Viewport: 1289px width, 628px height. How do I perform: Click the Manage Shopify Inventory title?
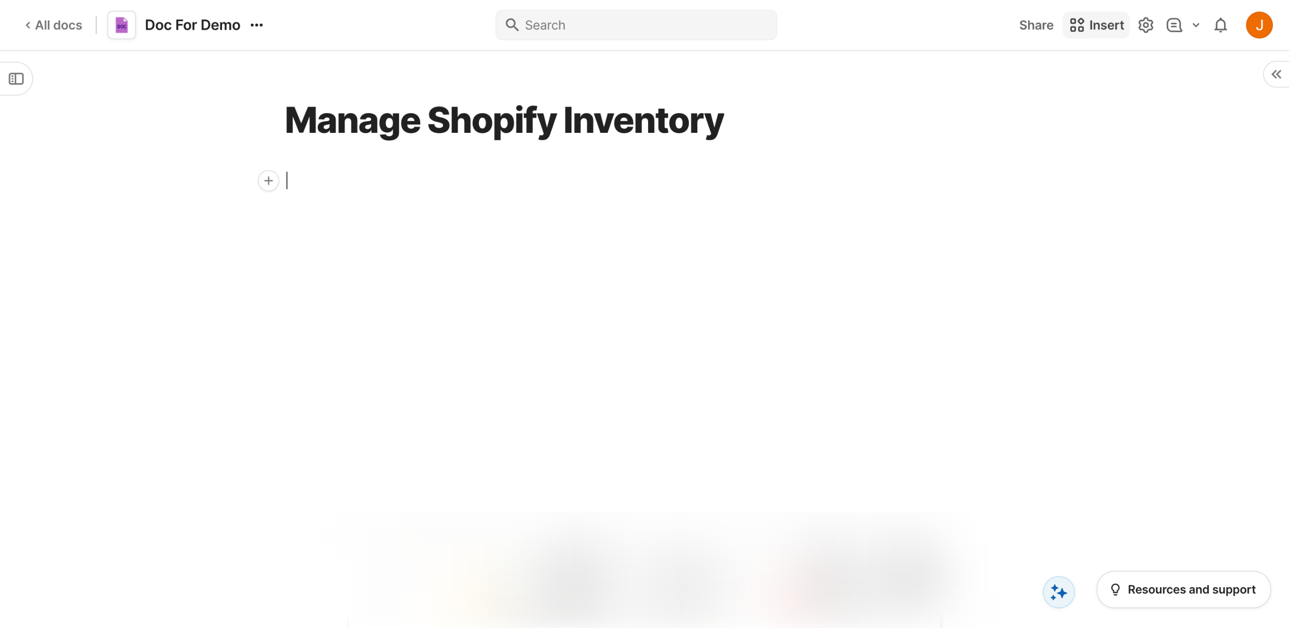[x=504, y=121]
